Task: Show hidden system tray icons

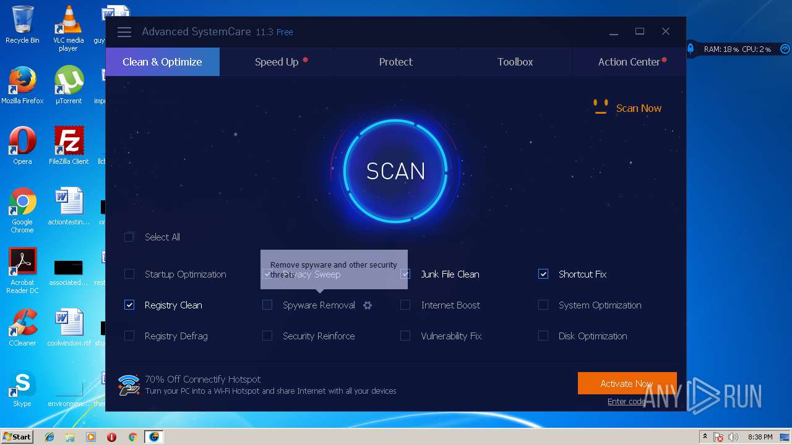Action: pos(705,437)
